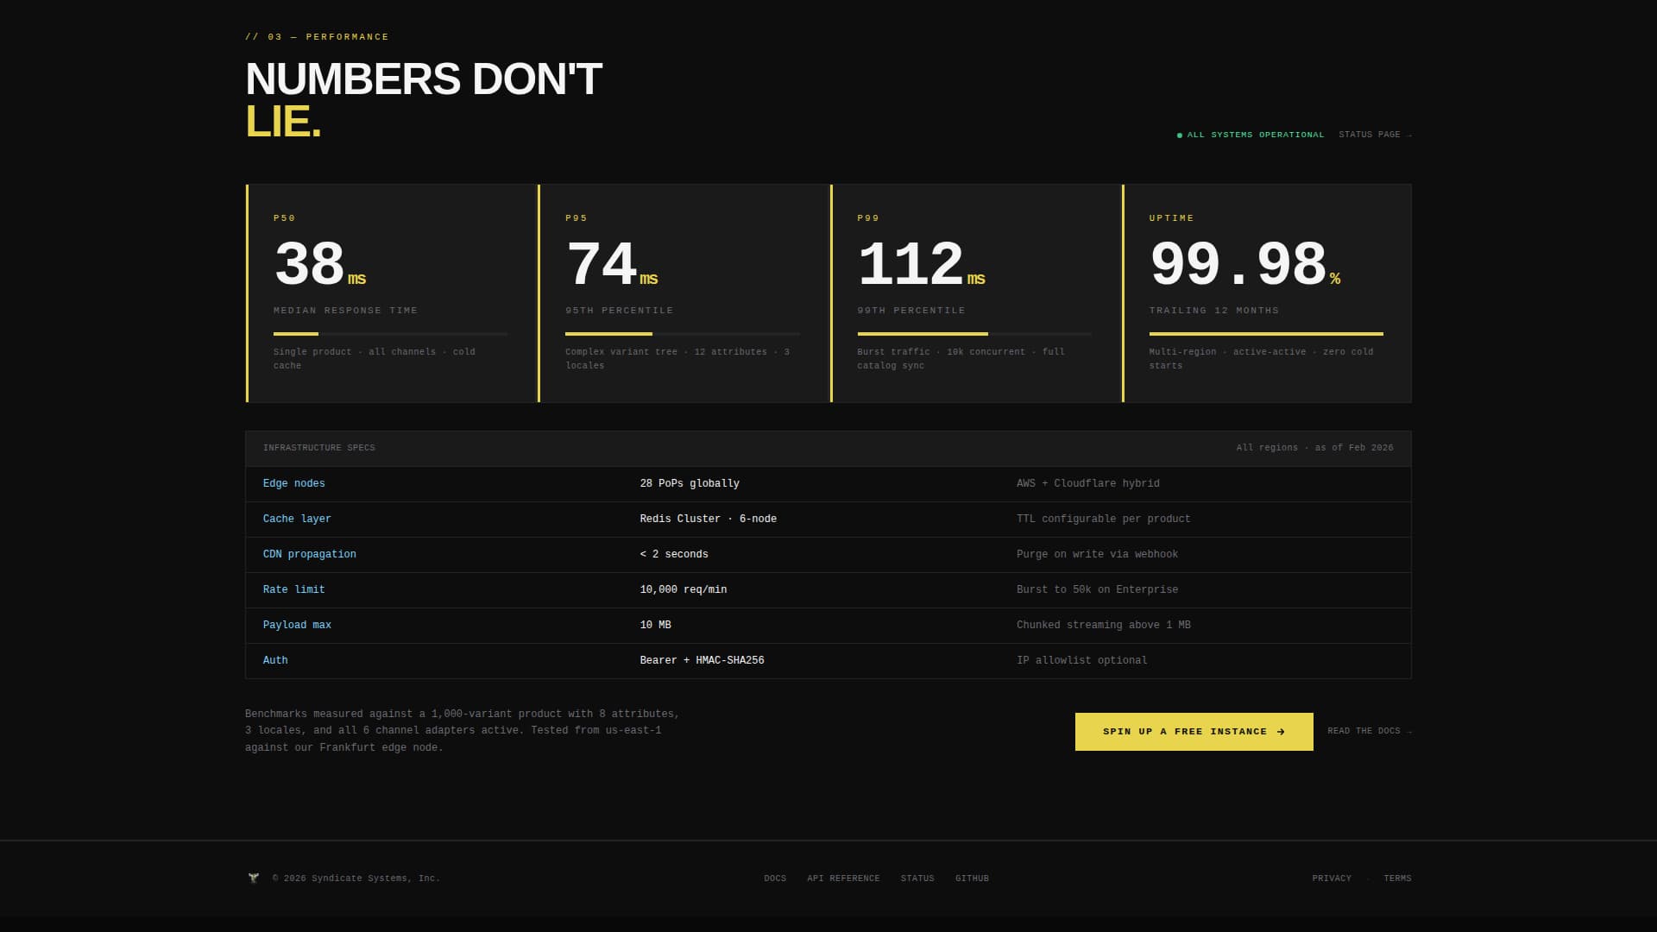Click the '99th Percentile' label
Image resolution: width=1657 pixels, height=932 pixels.
tap(910, 311)
